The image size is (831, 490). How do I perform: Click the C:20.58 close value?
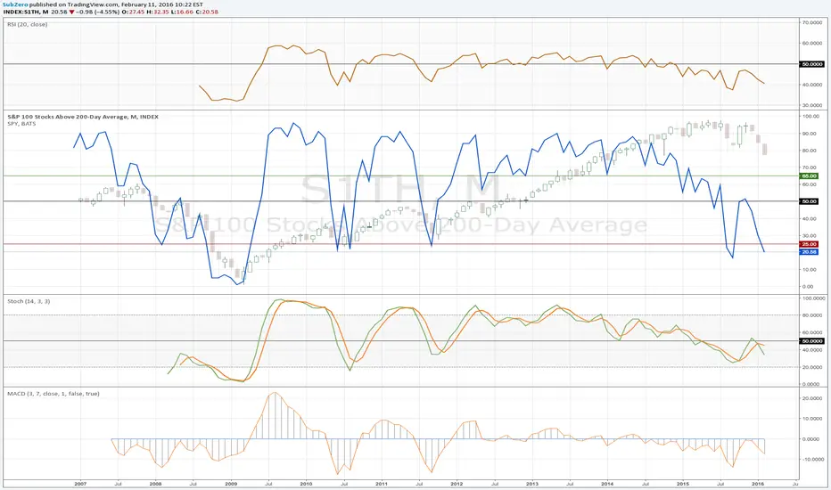coord(207,12)
